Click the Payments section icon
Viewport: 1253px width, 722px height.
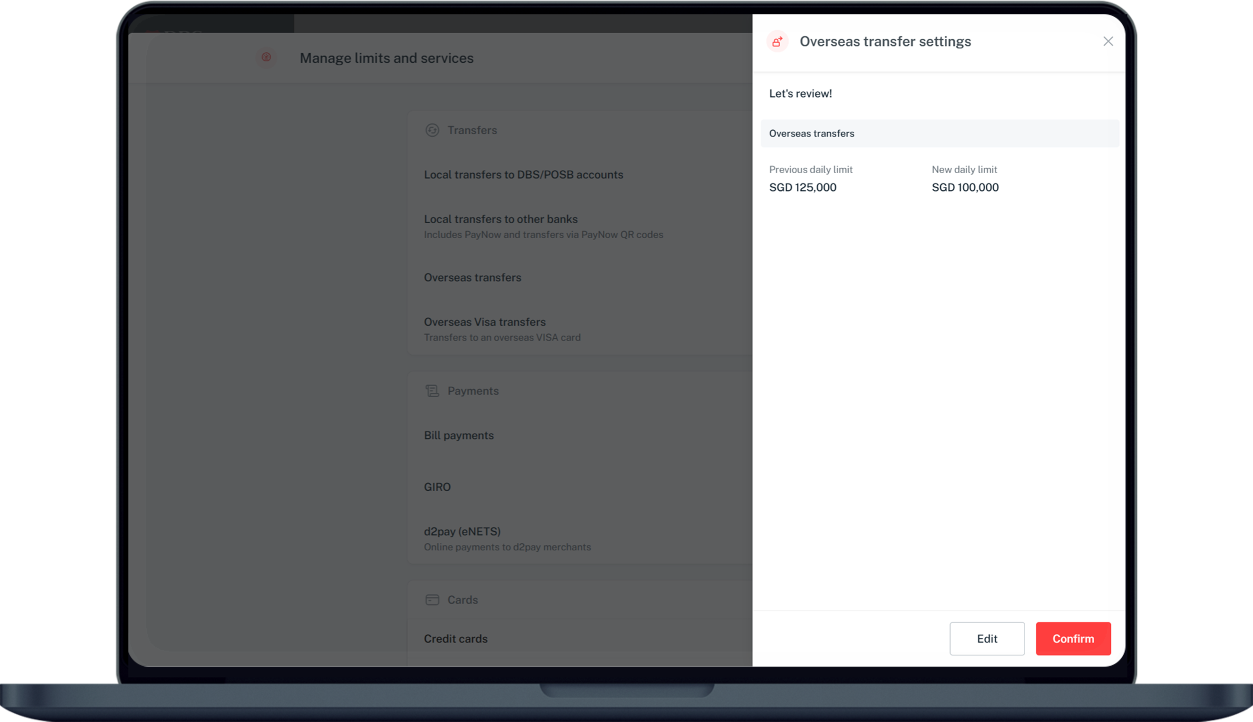(432, 391)
